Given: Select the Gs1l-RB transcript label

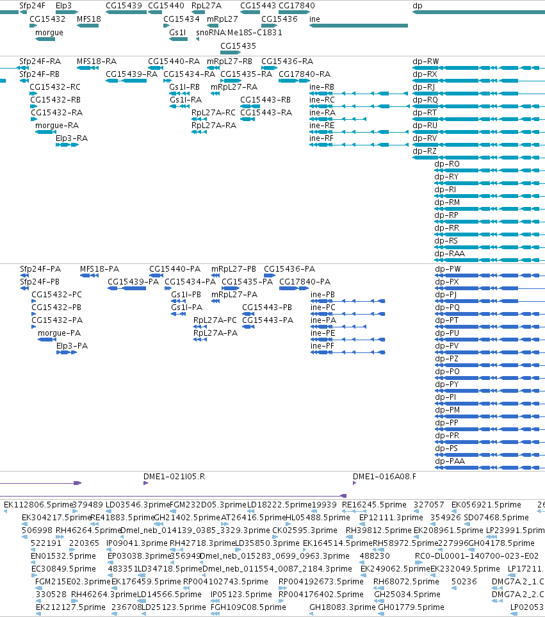Looking at the screenshot, I should coord(184,87).
